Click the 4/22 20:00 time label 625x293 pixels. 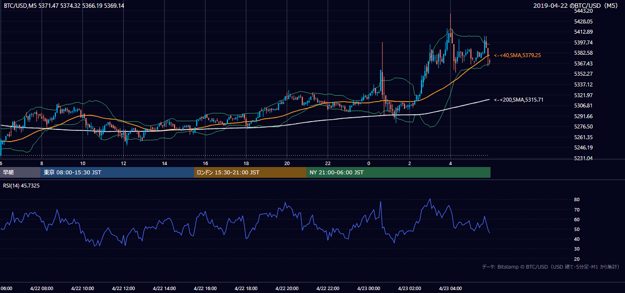287,289
